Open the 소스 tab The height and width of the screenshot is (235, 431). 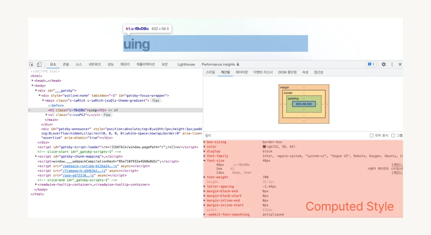[79, 64]
